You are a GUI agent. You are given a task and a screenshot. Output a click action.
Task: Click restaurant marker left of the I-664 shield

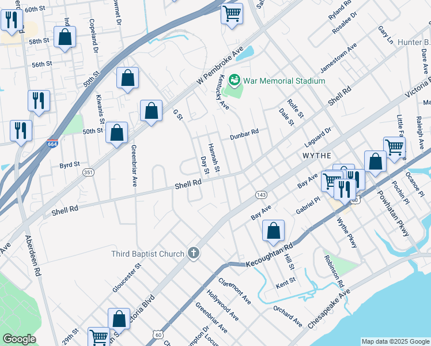coord(21,133)
